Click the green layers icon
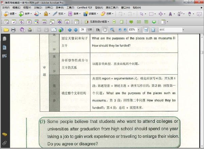 pos(154,22)
